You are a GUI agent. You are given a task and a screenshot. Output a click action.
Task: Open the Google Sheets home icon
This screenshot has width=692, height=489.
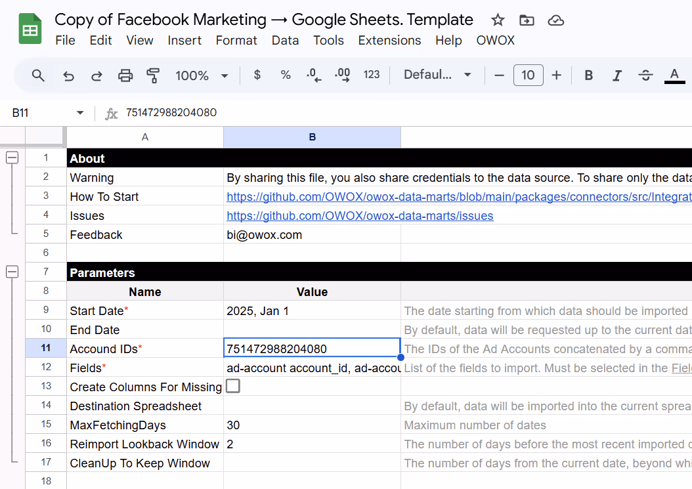pyautogui.click(x=30, y=29)
